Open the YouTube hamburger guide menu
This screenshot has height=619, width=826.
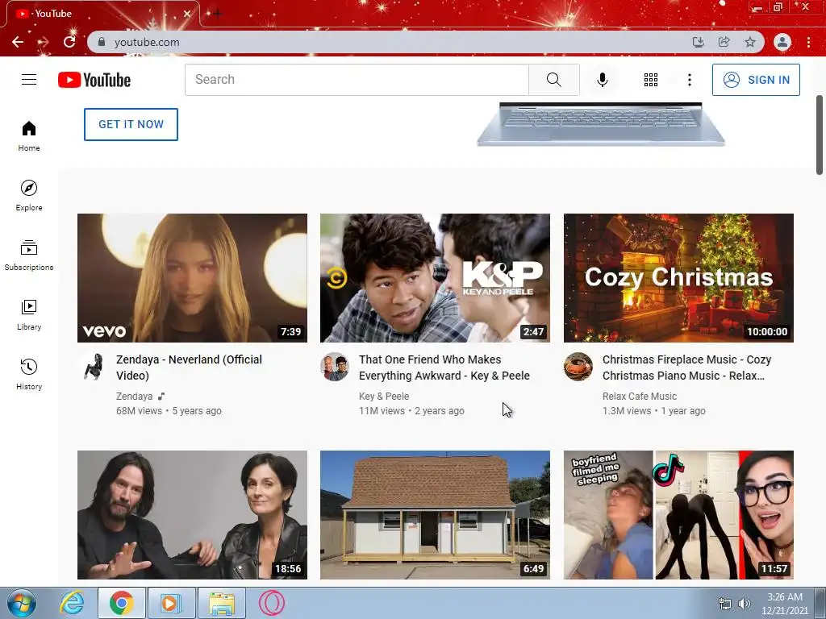(29, 80)
